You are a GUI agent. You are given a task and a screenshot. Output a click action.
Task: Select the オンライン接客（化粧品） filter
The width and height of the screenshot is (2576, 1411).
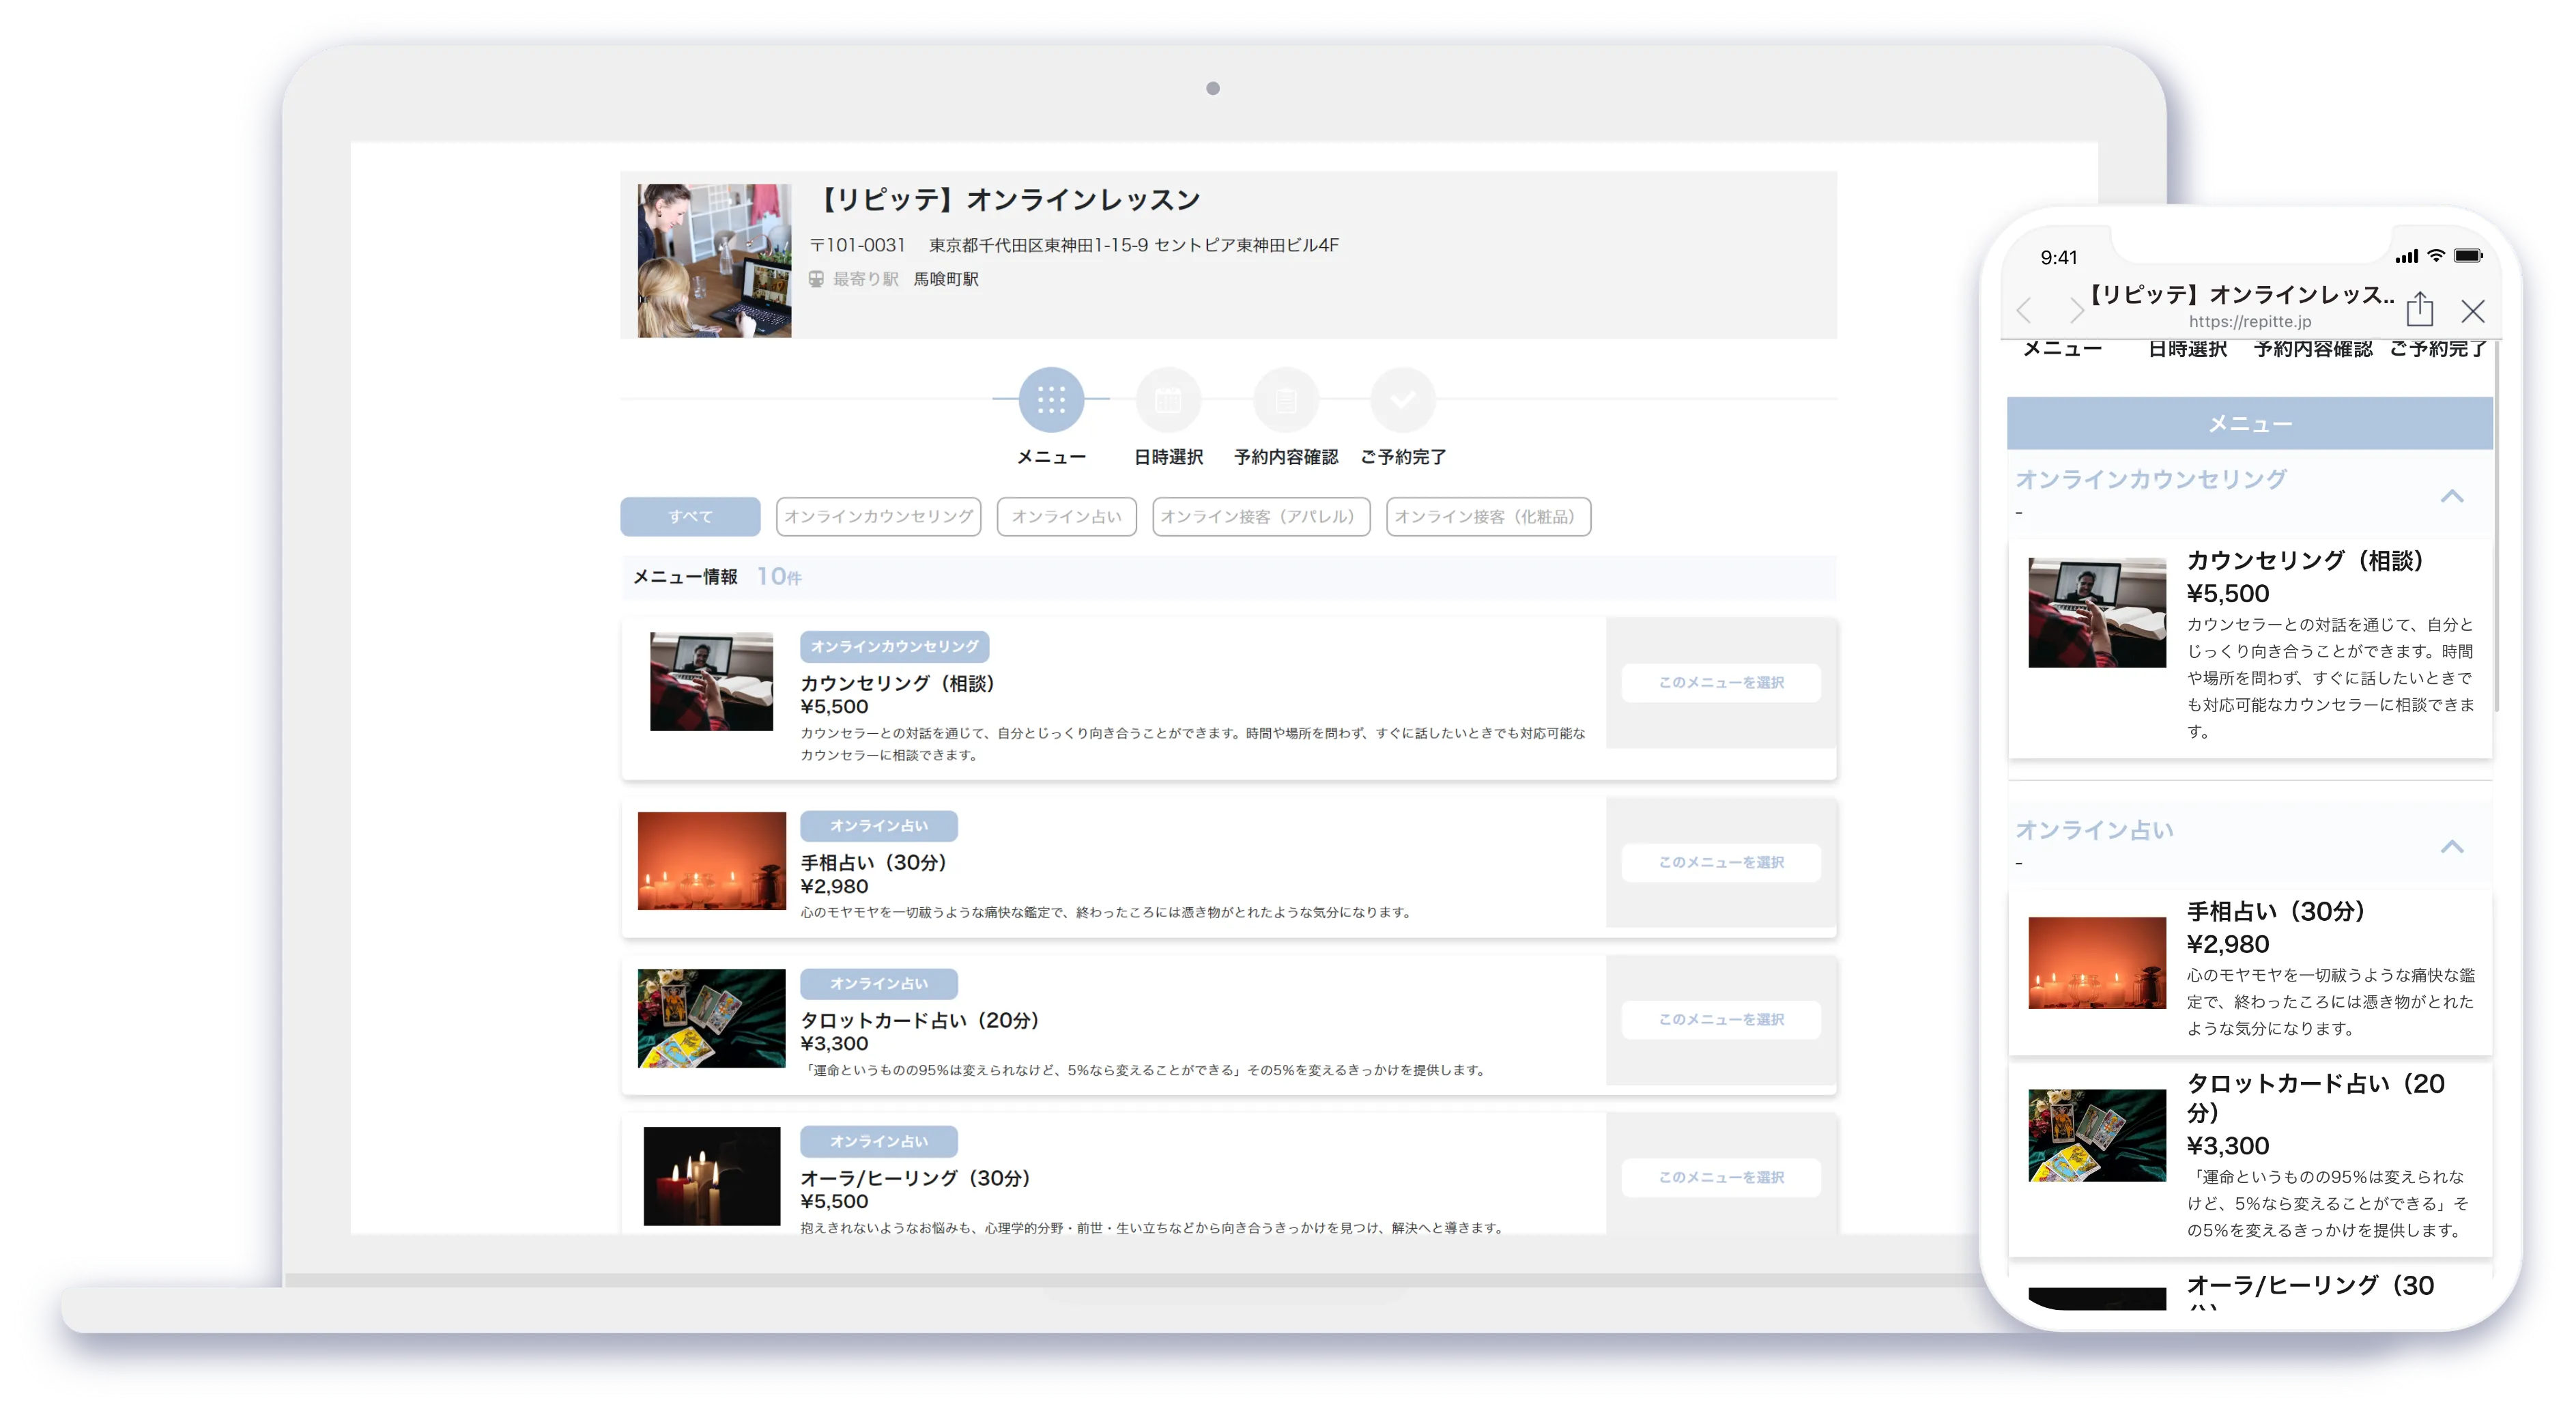tap(1488, 517)
